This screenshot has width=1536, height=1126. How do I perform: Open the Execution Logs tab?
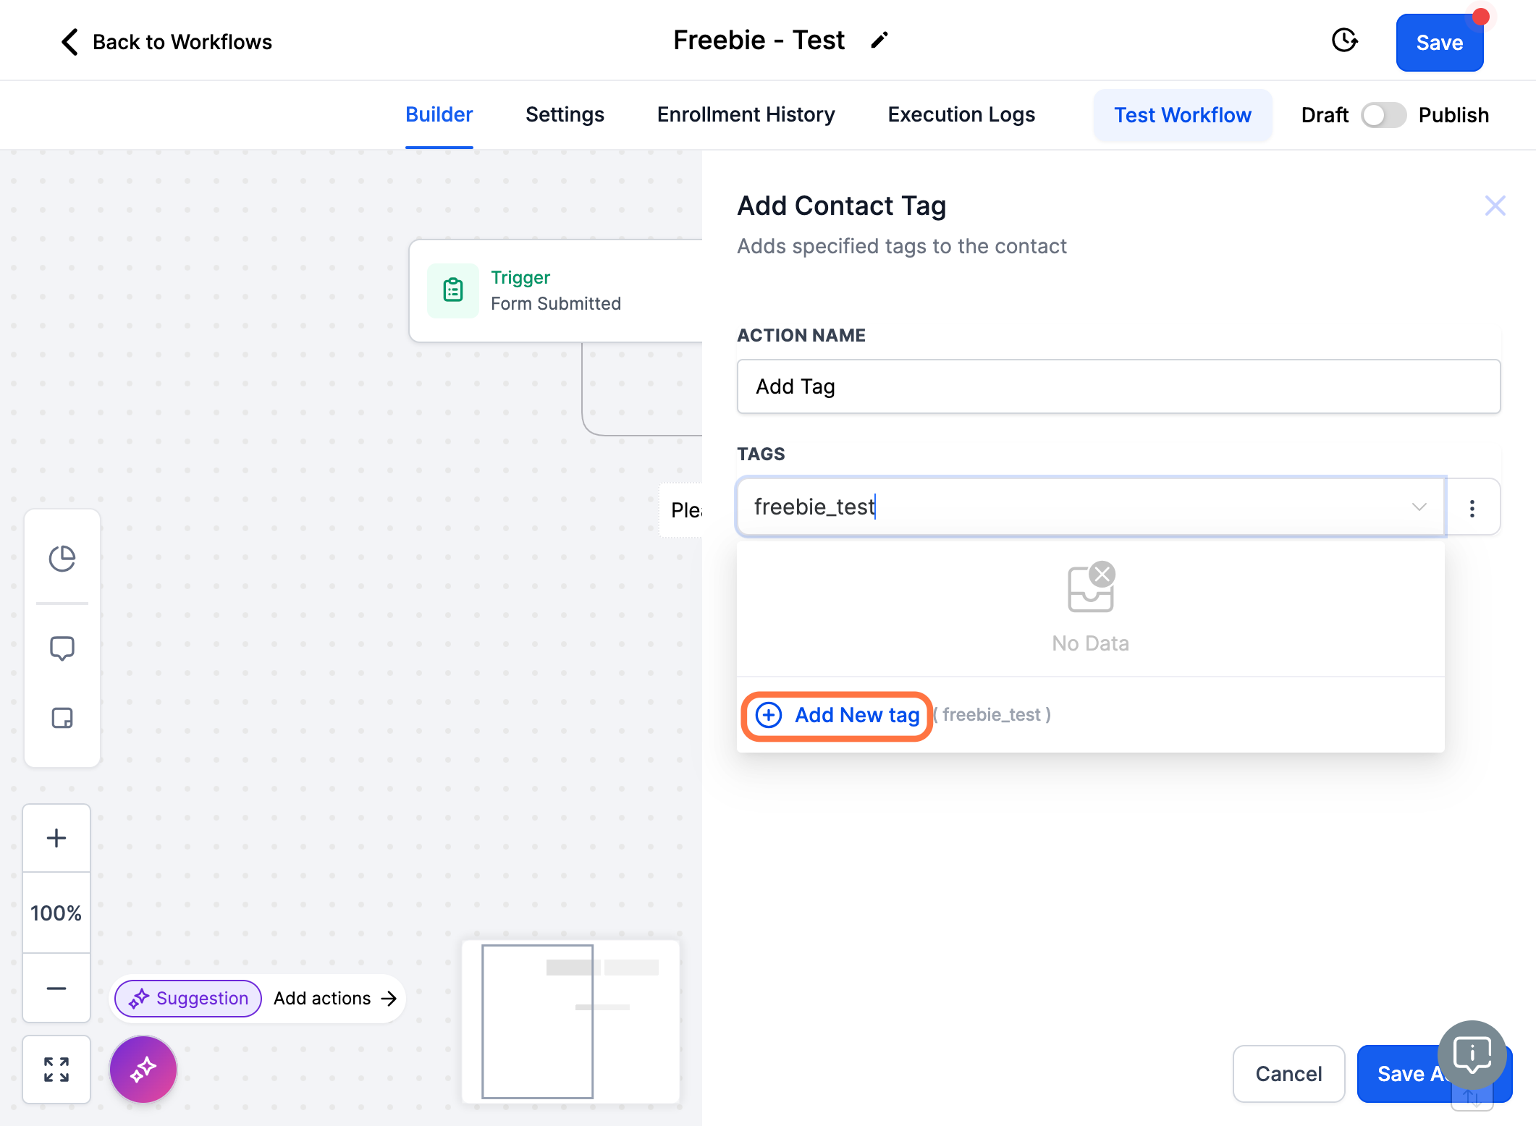tap(961, 114)
